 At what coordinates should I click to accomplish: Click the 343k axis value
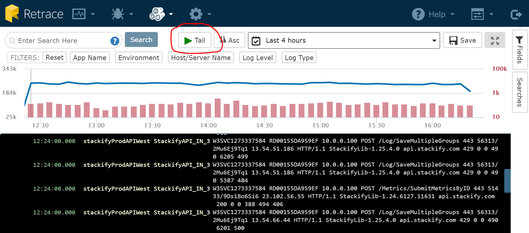coord(9,69)
